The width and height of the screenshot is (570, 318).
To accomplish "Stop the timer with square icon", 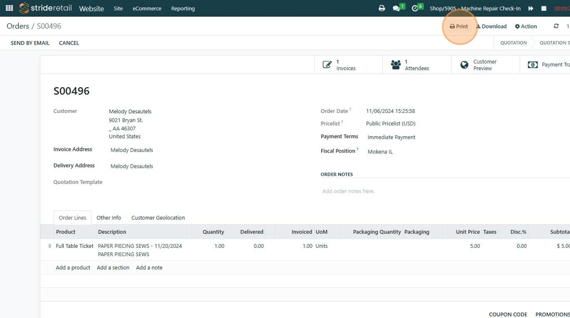I will coord(544,8).
